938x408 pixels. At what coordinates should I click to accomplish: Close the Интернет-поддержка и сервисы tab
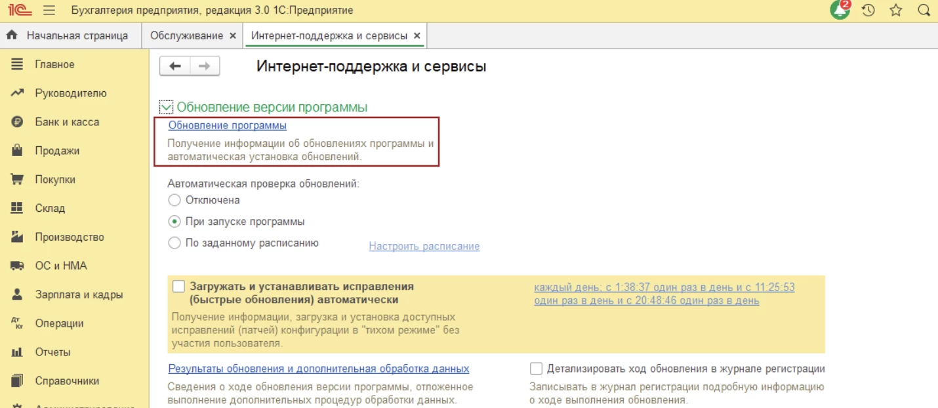click(417, 35)
